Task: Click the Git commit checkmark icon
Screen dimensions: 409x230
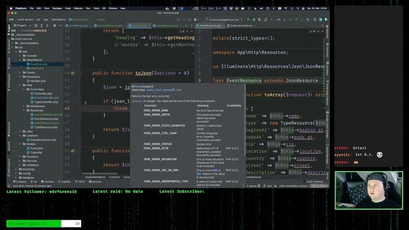Action: (x=290, y=20)
